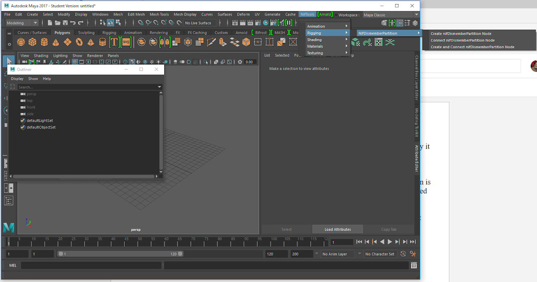The width and height of the screenshot is (537, 282).
Task: Expand the Animation submenu in NifTools
Action: pos(327,26)
